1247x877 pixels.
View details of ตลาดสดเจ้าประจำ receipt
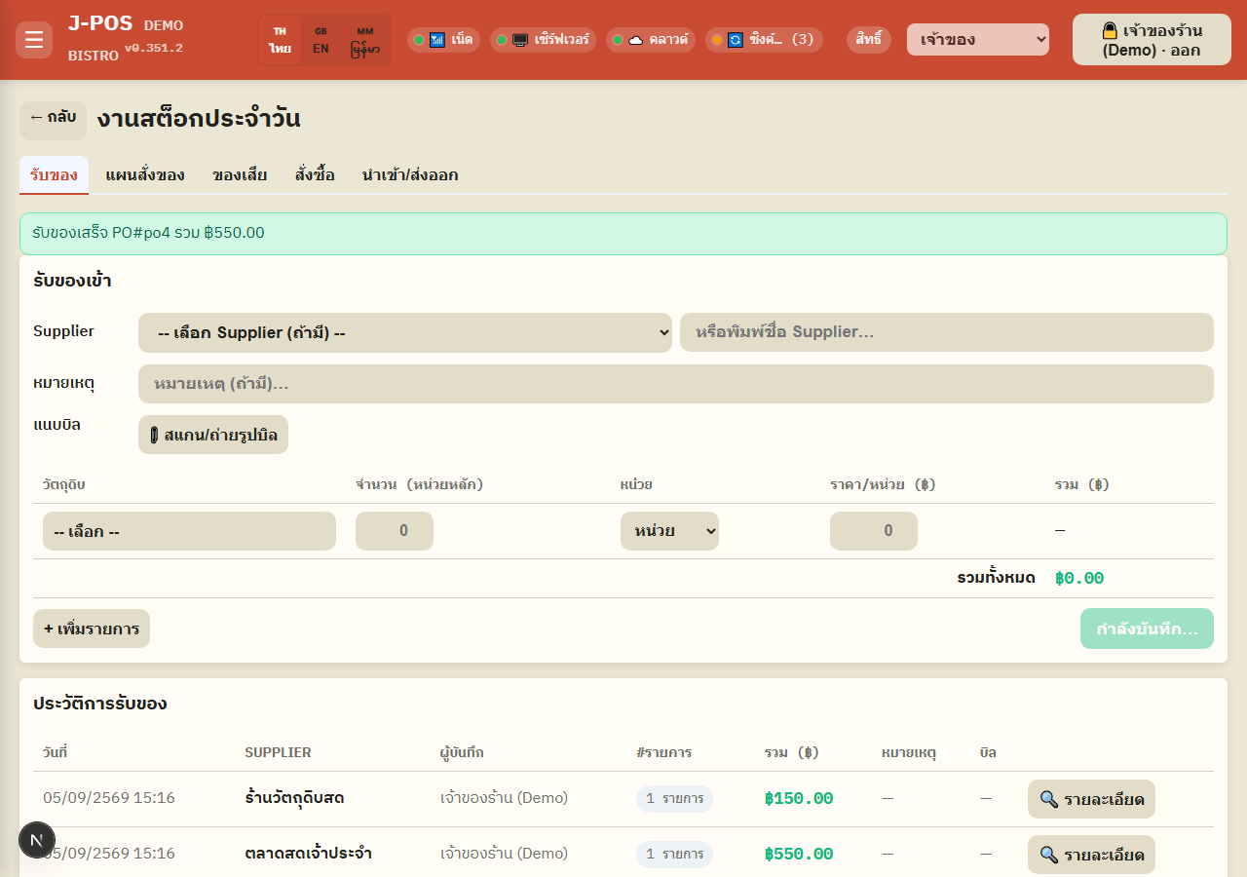pos(1091,855)
